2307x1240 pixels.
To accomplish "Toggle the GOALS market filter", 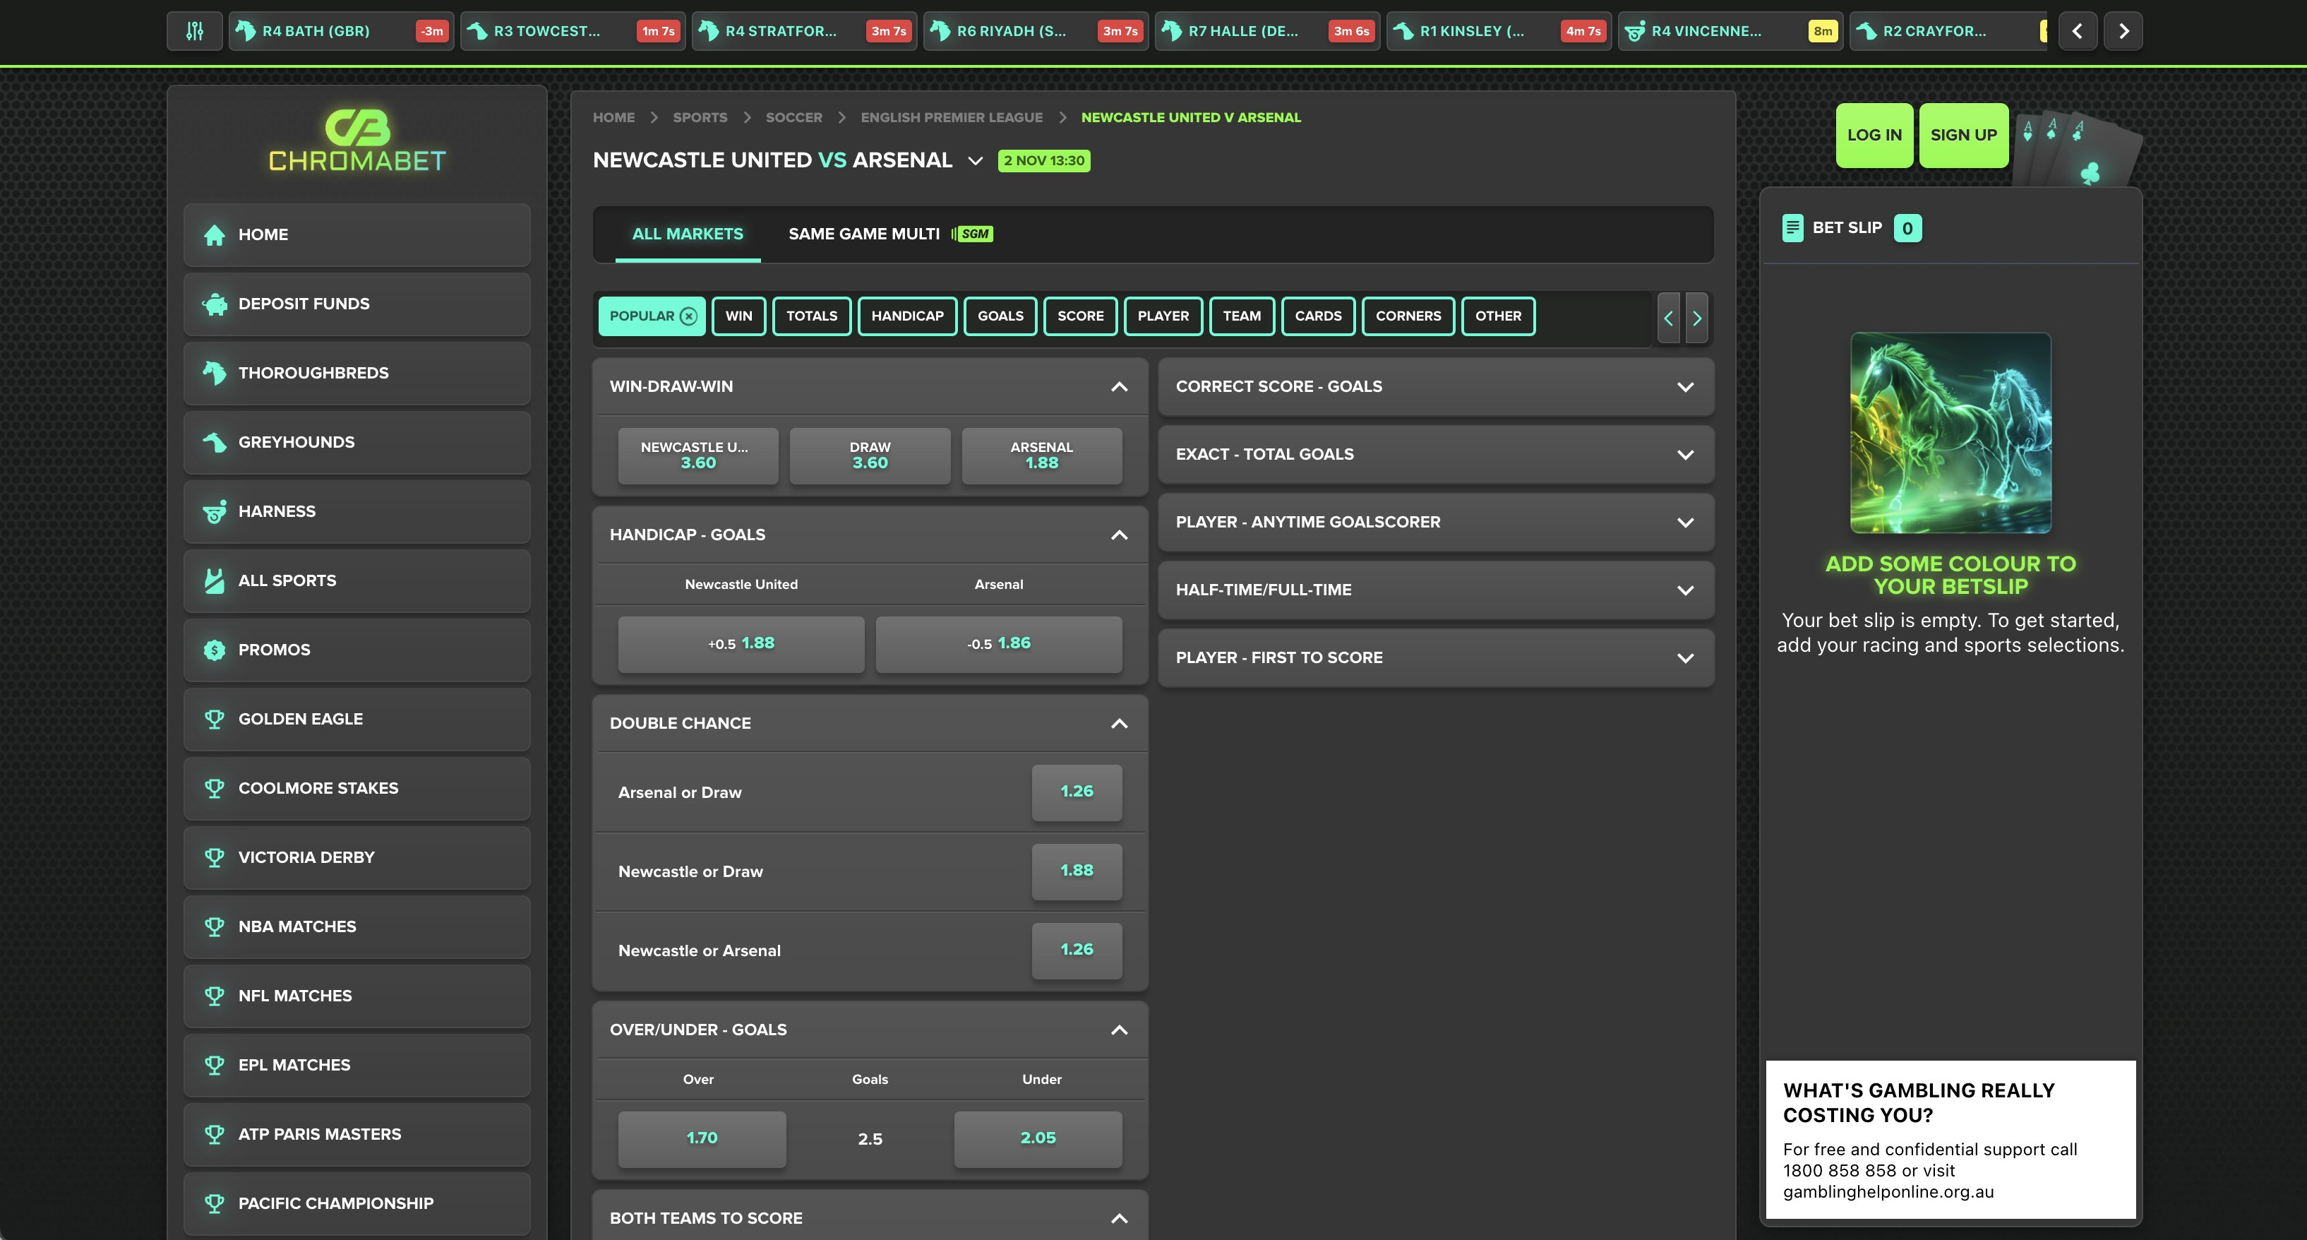I will pos(1000,316).
